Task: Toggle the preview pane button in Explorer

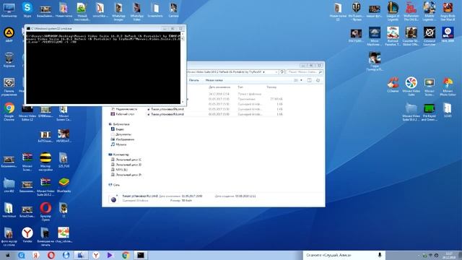Action: (x=309, y=80)
